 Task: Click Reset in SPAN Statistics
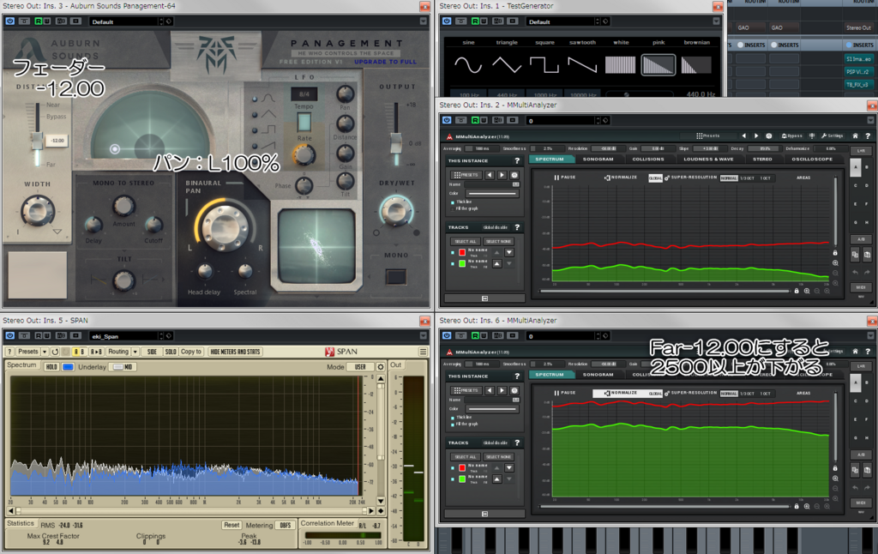232,525
